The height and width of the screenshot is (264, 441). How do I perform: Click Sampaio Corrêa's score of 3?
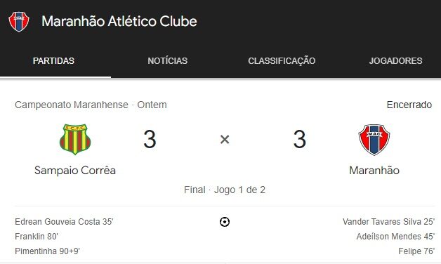150,139
